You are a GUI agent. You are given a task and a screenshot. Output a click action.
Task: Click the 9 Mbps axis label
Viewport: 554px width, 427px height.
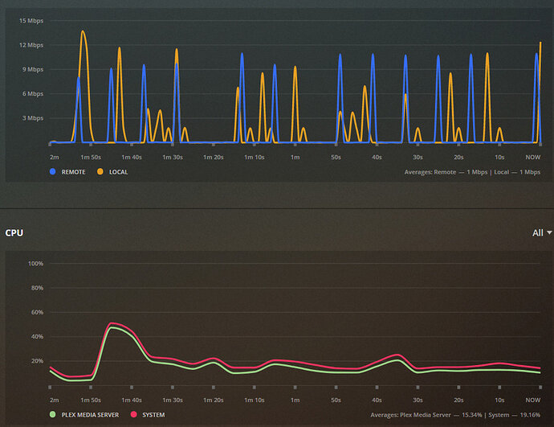pos(33,69)
